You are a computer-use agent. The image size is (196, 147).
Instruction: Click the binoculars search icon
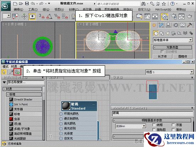pos(143,4)
